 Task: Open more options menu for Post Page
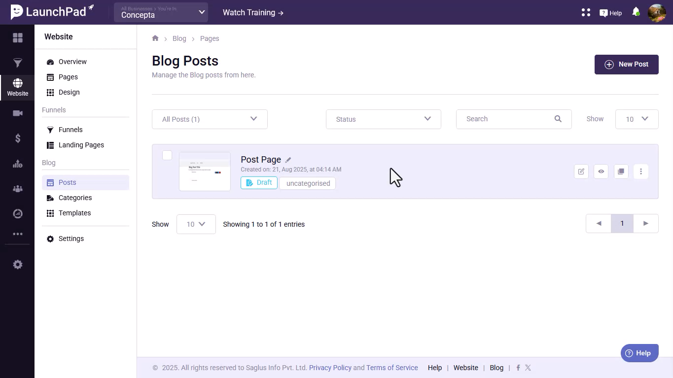[641, 172]
